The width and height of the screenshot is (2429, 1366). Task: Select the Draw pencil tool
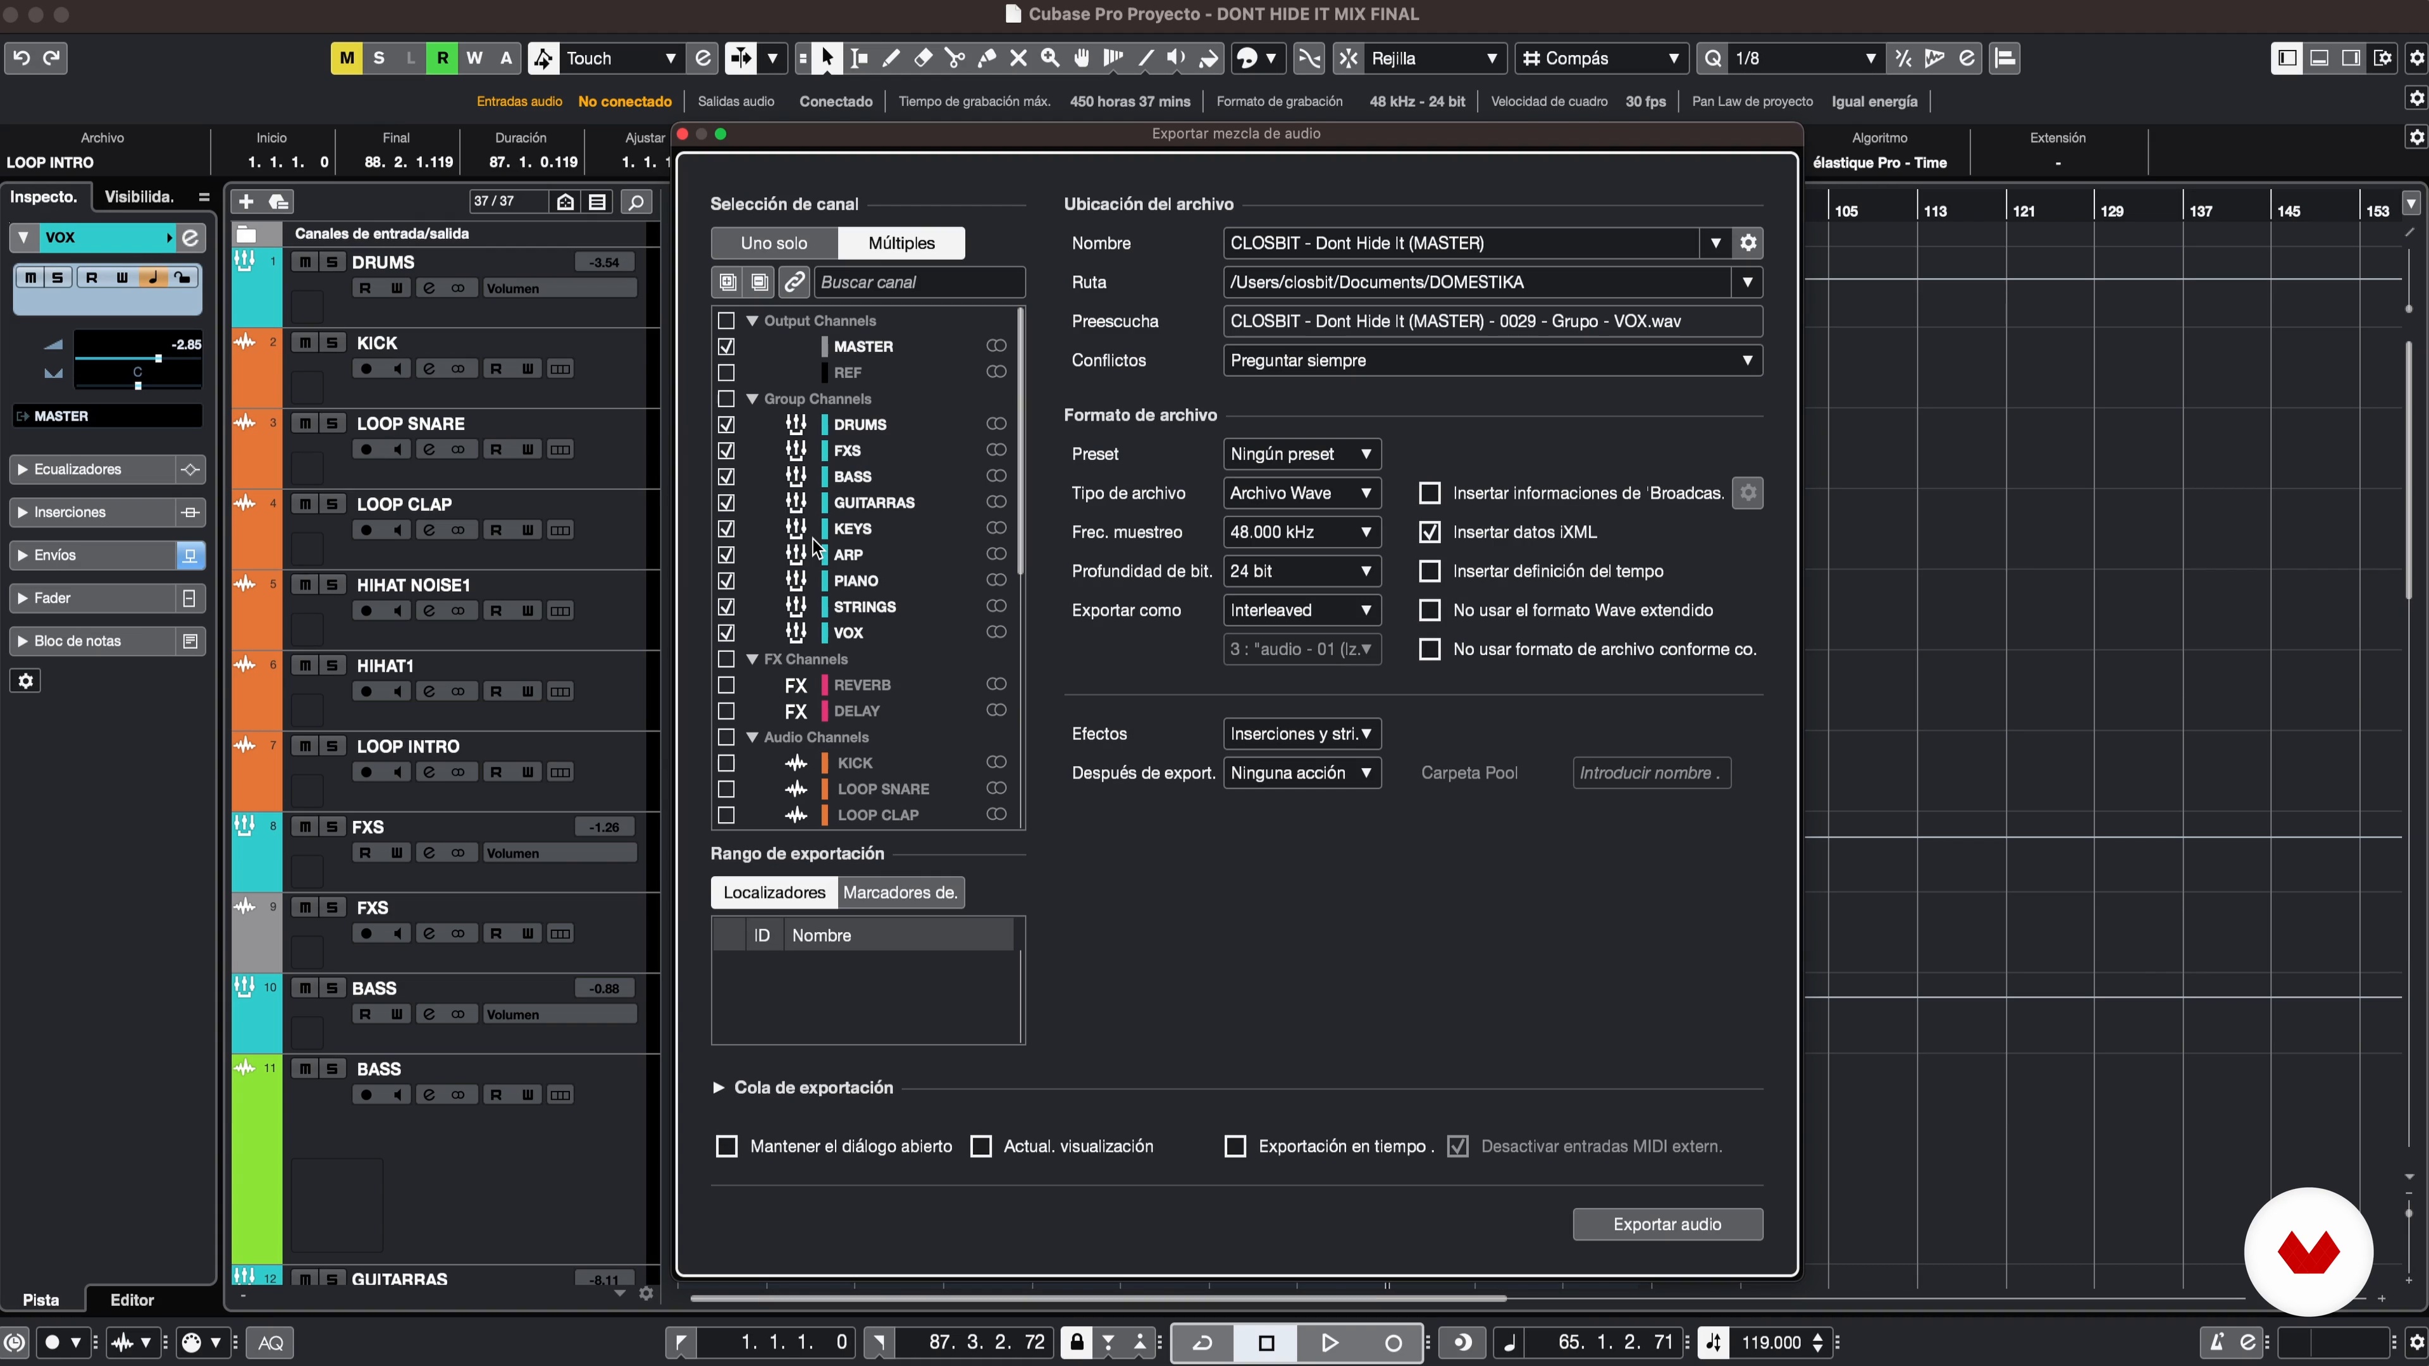(x=891, y=58)
